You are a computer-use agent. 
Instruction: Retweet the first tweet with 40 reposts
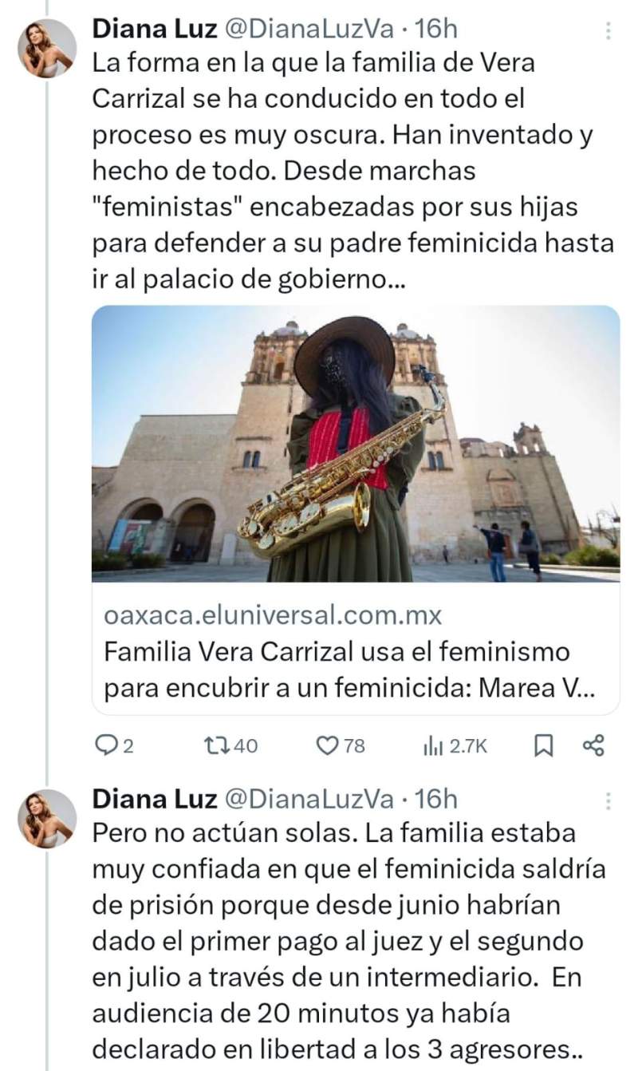tap(230, 745)
